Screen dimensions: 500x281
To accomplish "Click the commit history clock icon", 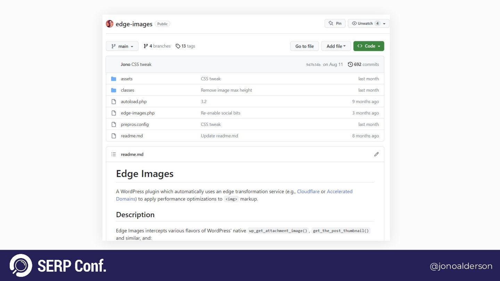I will click(350, 65).
